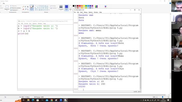Open Format menu in prog 5.py editor
Screen dimensions: 182x102
[26, 24]
